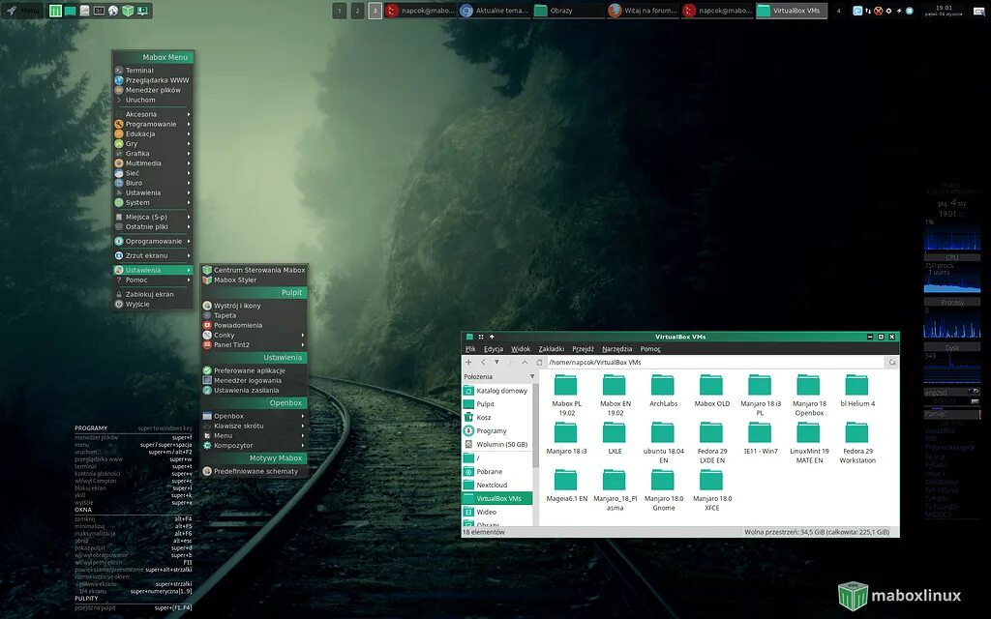Click the terminal launcher in the top panel
This screenshot has height=619, width=991.
(99, 11)
